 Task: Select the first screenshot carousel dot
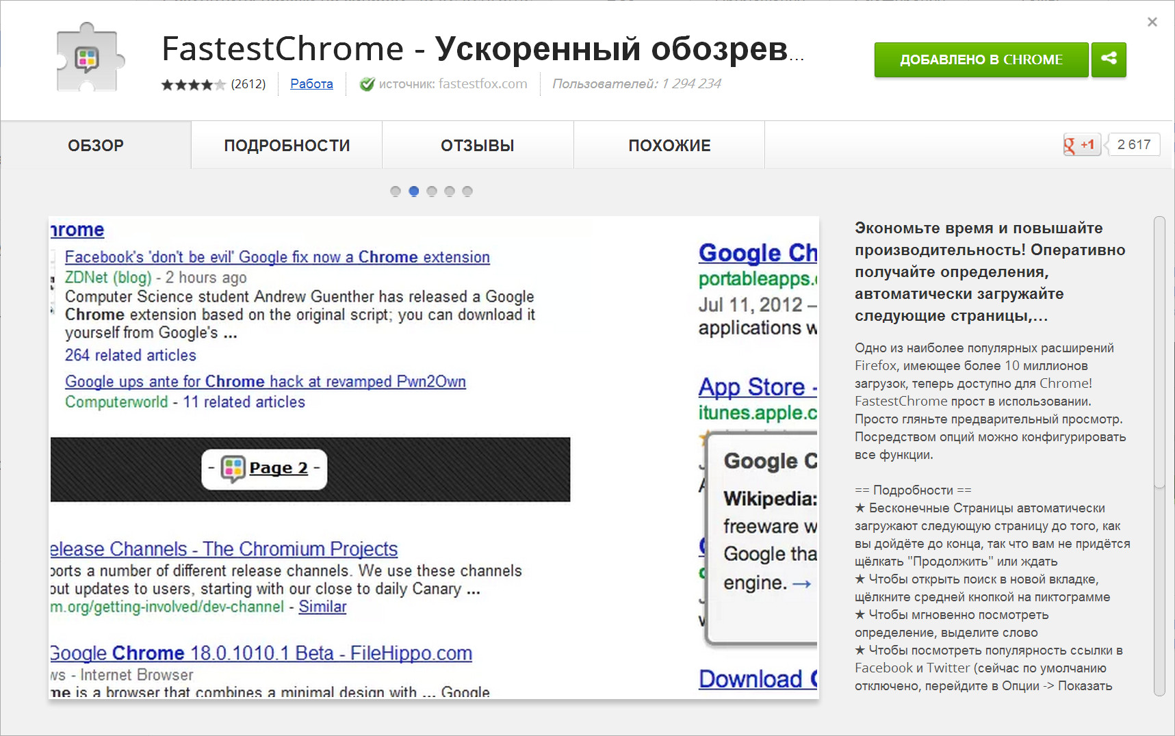click(396, 192)
